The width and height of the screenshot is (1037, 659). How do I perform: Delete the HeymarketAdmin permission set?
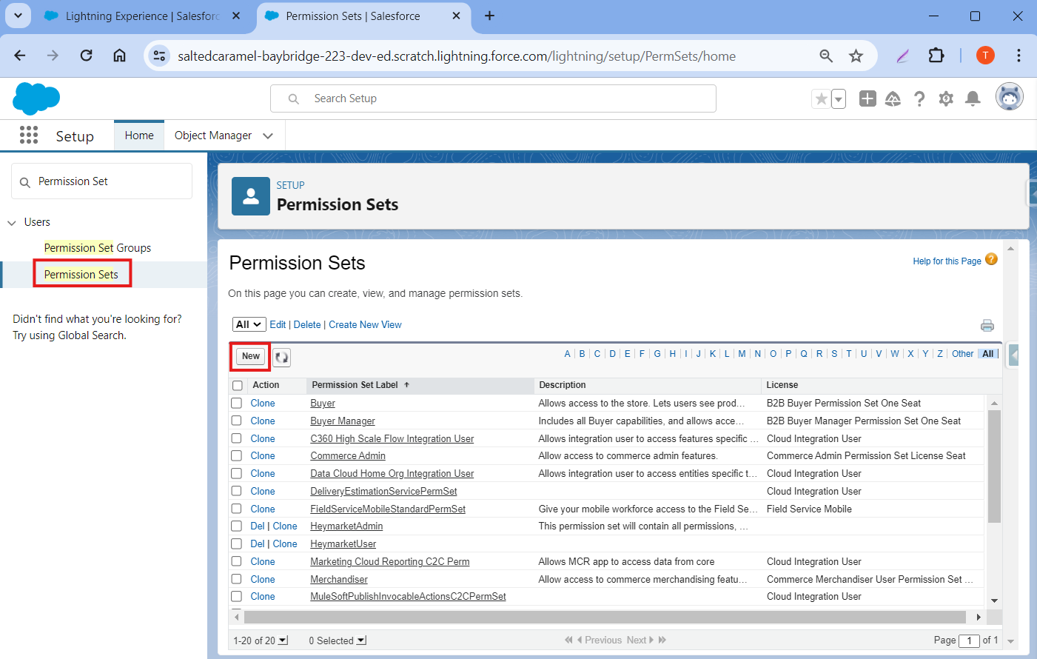pyautogui.click(x=258, y=526)
